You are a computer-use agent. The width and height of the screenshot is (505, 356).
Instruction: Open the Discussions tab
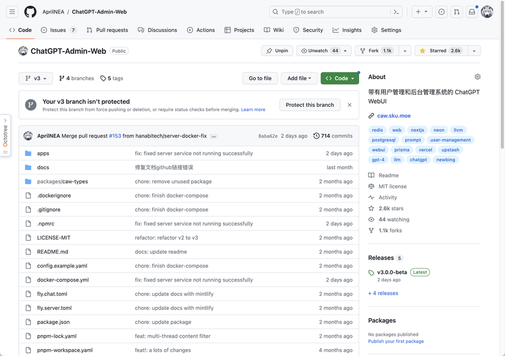[x=157, y=30]
